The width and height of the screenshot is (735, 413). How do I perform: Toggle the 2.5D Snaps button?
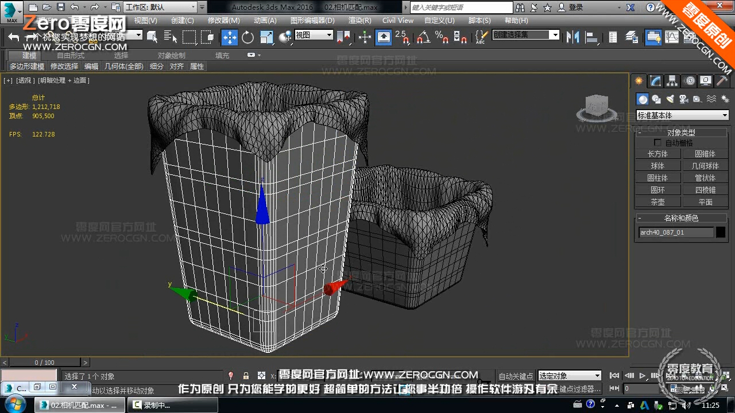pyautogui.click(x=403, y=37)
